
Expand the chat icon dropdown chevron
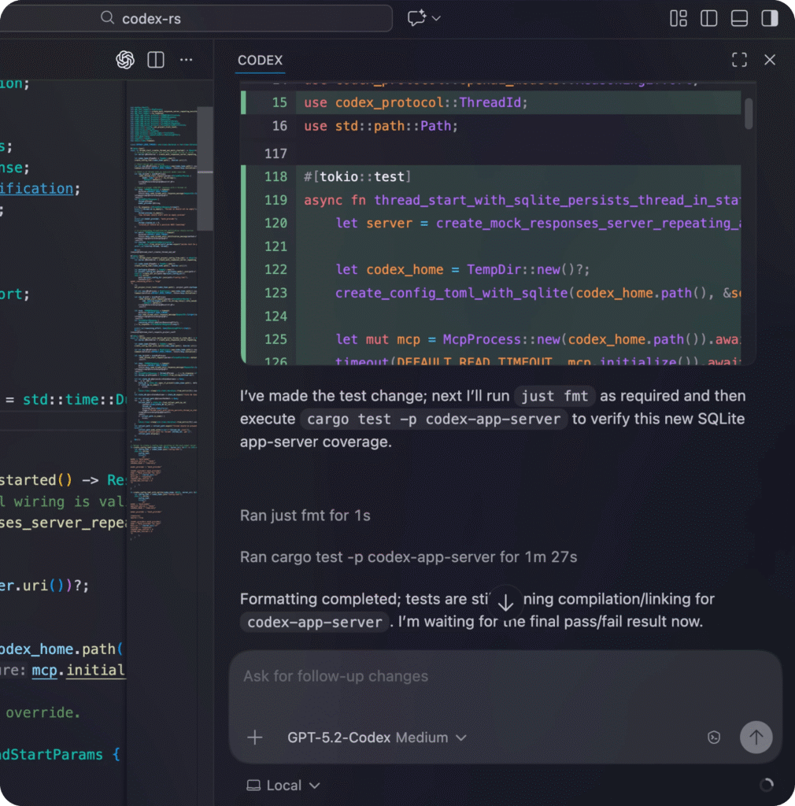(x=436, y=19)
